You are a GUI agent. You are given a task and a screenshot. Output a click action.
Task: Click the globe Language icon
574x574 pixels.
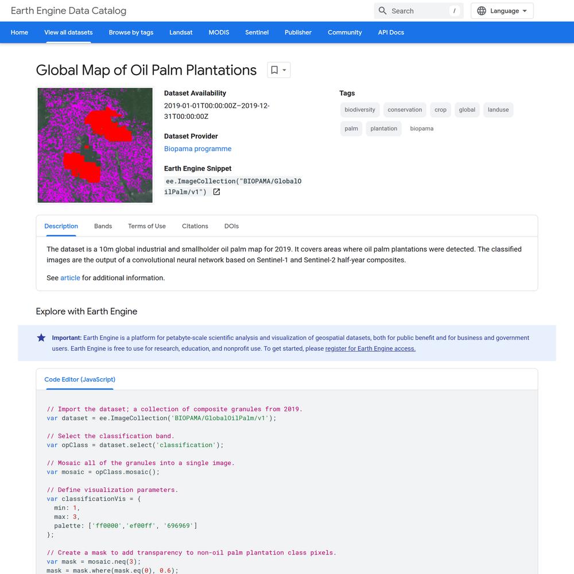point(482,11)
